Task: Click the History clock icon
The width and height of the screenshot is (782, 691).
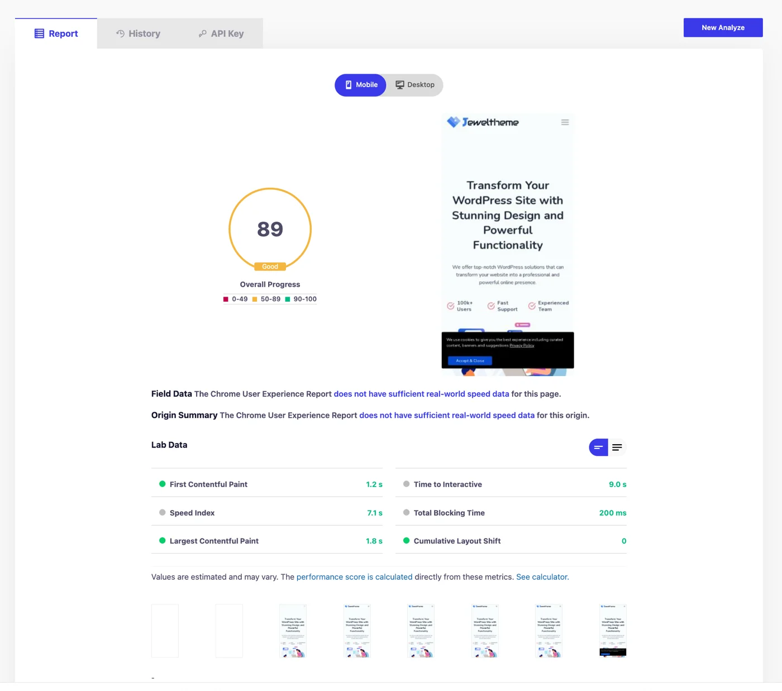Action: (x=120, y=33)
